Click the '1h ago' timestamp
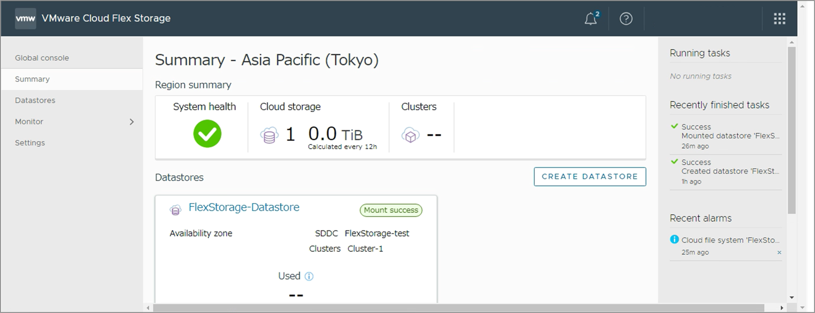This screenshot has height=313, width=815. pos(691,181)
